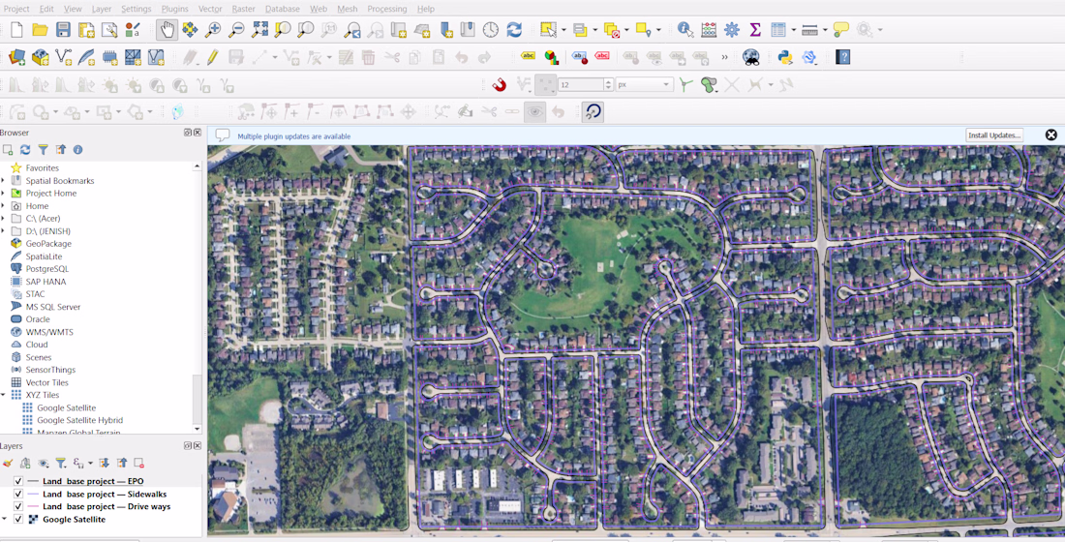The height and width of the screenshot is (542, 1065).
Task: Collapse the XYZ Tiles tree node
Action: pos(4,395)
